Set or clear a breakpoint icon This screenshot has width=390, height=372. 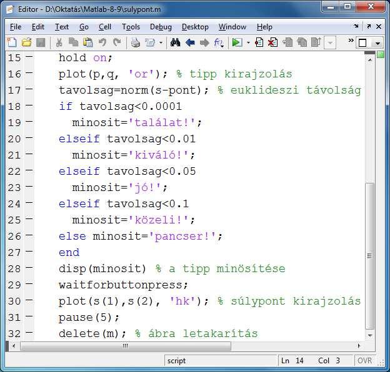pyautogui.click(x=259, y=42)
